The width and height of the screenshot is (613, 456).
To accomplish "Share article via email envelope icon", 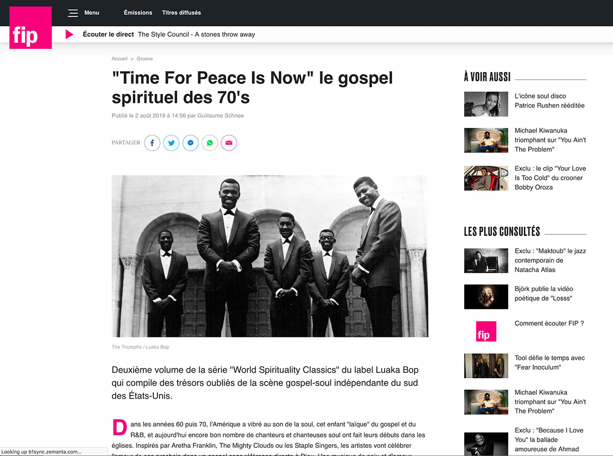I will coord(229,143).
